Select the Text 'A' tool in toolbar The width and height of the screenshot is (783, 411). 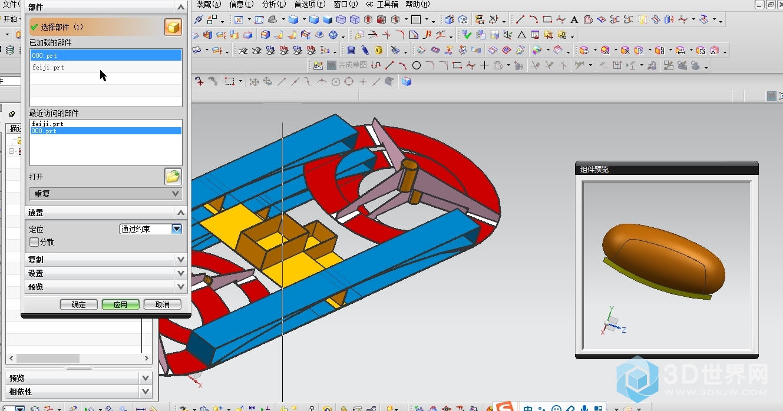click(574, 19)
